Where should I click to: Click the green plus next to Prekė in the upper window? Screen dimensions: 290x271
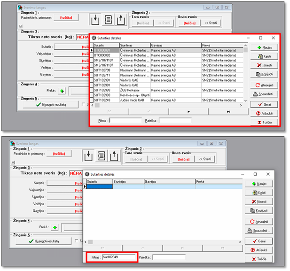[62, 91]
